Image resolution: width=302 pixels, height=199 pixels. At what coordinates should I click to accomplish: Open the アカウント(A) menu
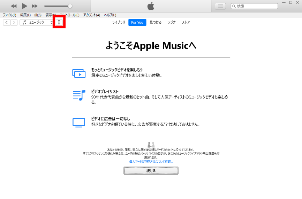pyautogui.click(x=91, y=15)
